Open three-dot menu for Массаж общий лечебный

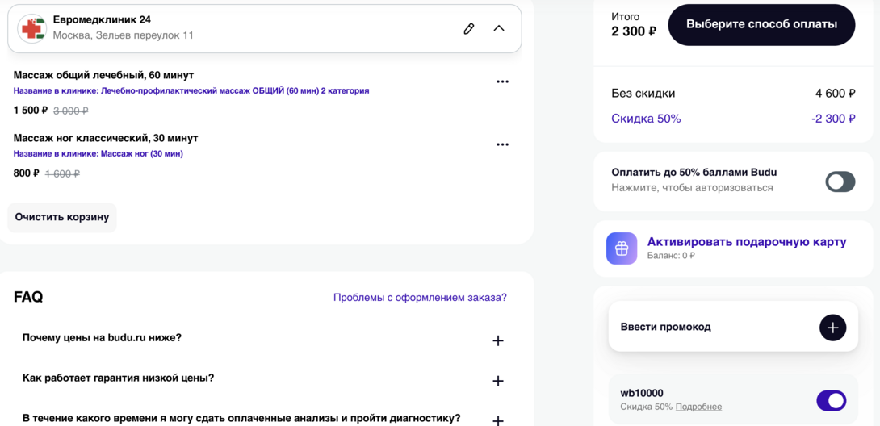click(x=502, y=81)
